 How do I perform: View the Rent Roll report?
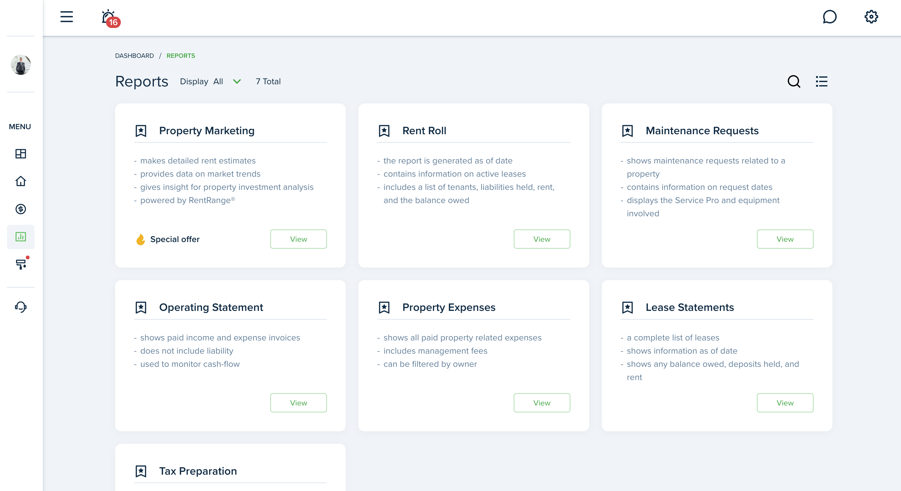point(542,239)
